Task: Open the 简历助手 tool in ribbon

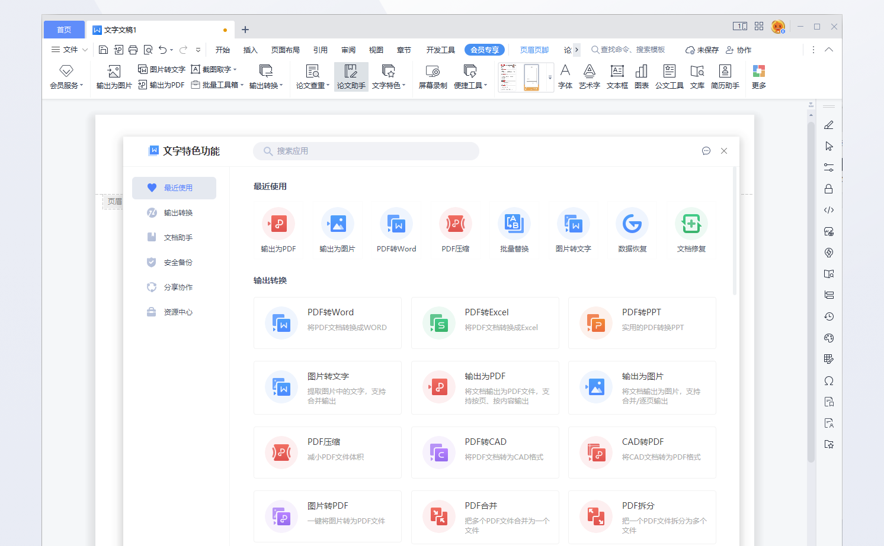Action: 725,77
